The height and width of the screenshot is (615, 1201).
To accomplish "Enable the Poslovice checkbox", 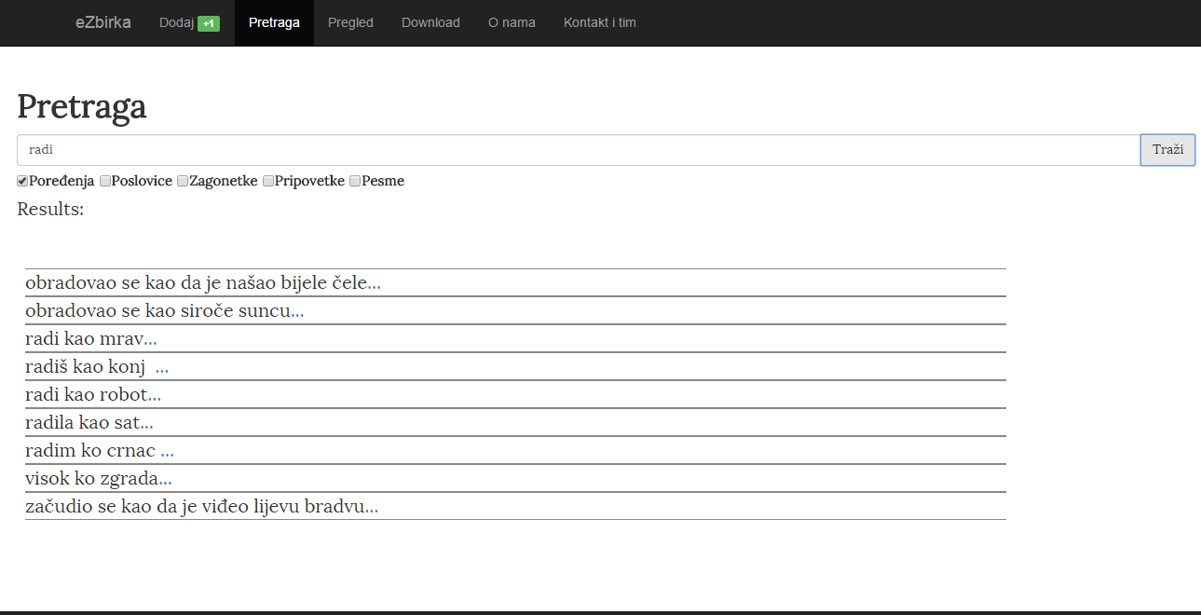I will click(105, 182).
